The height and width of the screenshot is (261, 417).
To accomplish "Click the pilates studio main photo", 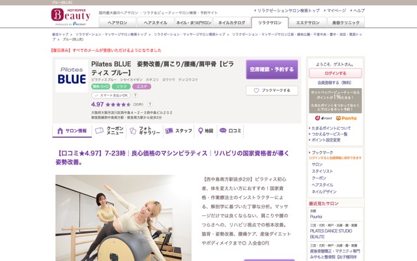I will [123, 218].
